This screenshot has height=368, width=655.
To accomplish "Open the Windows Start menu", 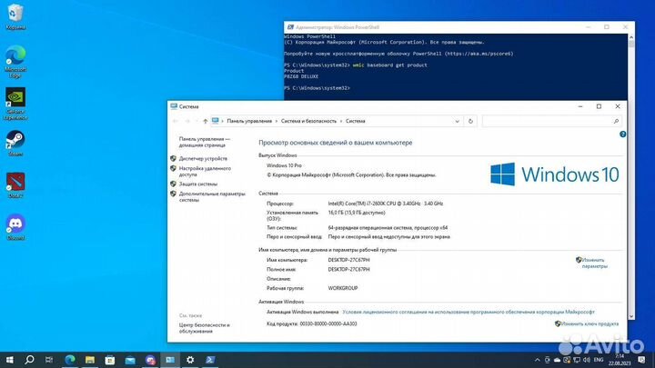I will tap(9, 360).
